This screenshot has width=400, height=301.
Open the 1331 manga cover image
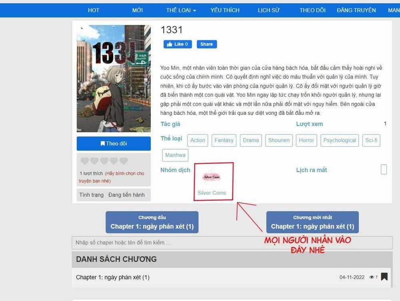coord(114,78)
